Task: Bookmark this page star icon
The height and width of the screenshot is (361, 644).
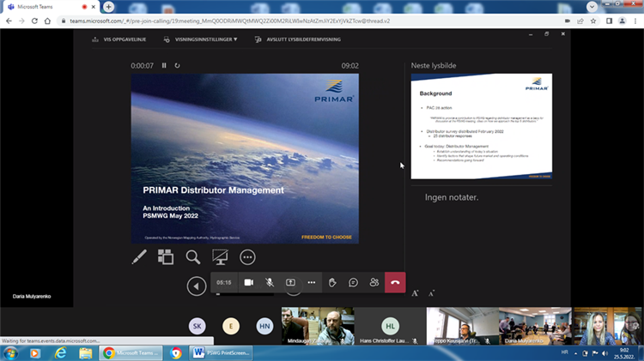Action: coord(593,21)
